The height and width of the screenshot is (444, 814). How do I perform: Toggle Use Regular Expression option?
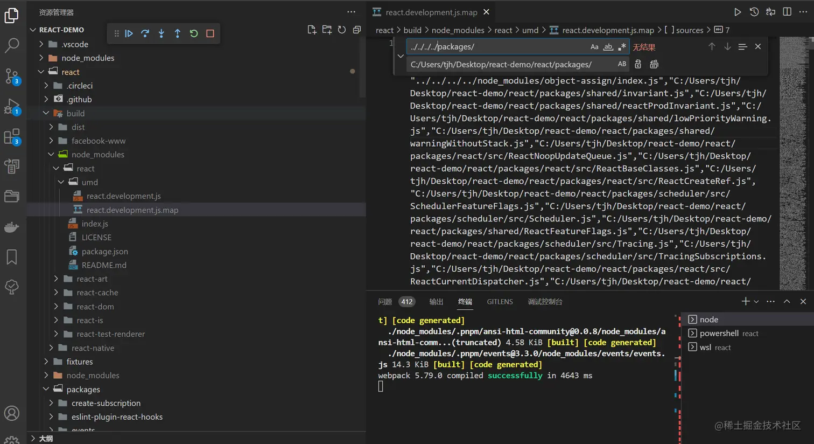click(622, 47)
